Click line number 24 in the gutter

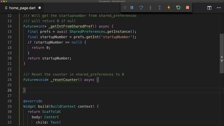pyautogui.click(x=9, y=80)
